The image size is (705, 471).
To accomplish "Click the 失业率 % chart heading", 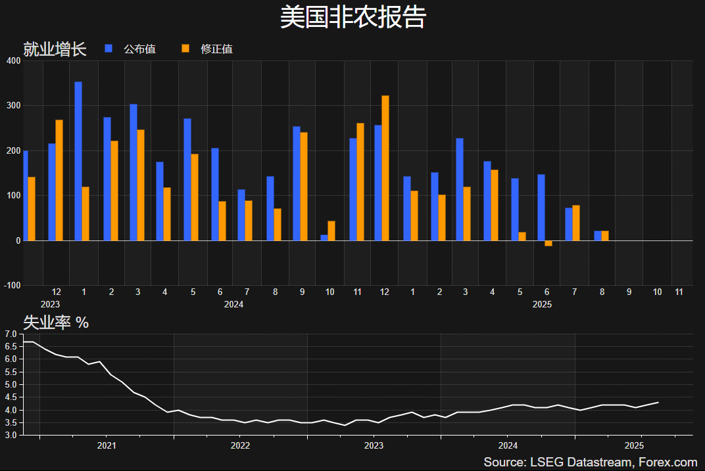I will 56,323.
